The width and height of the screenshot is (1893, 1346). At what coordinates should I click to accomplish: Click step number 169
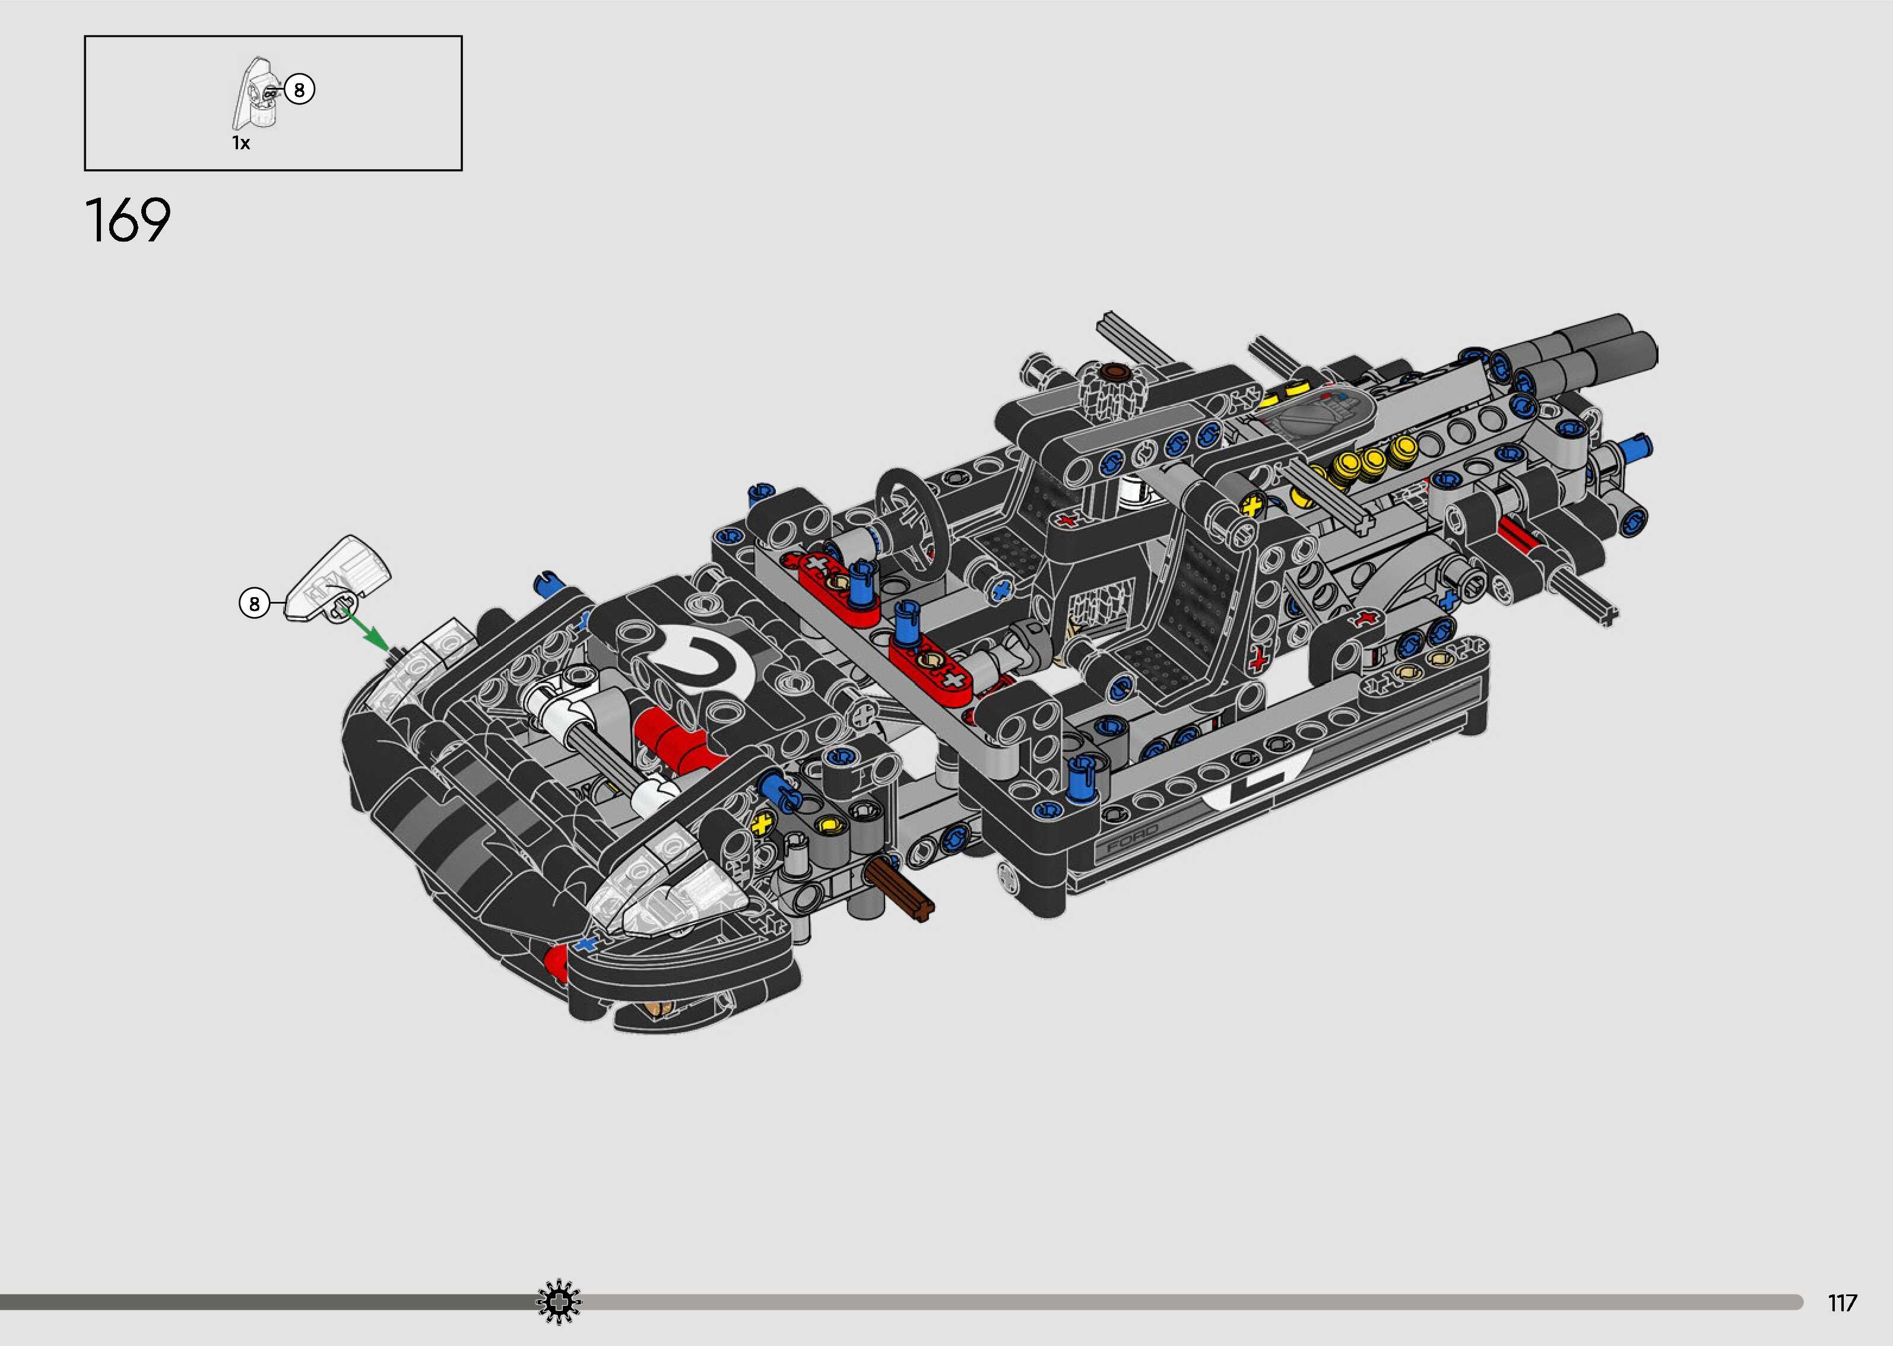(x=128, y=220)
